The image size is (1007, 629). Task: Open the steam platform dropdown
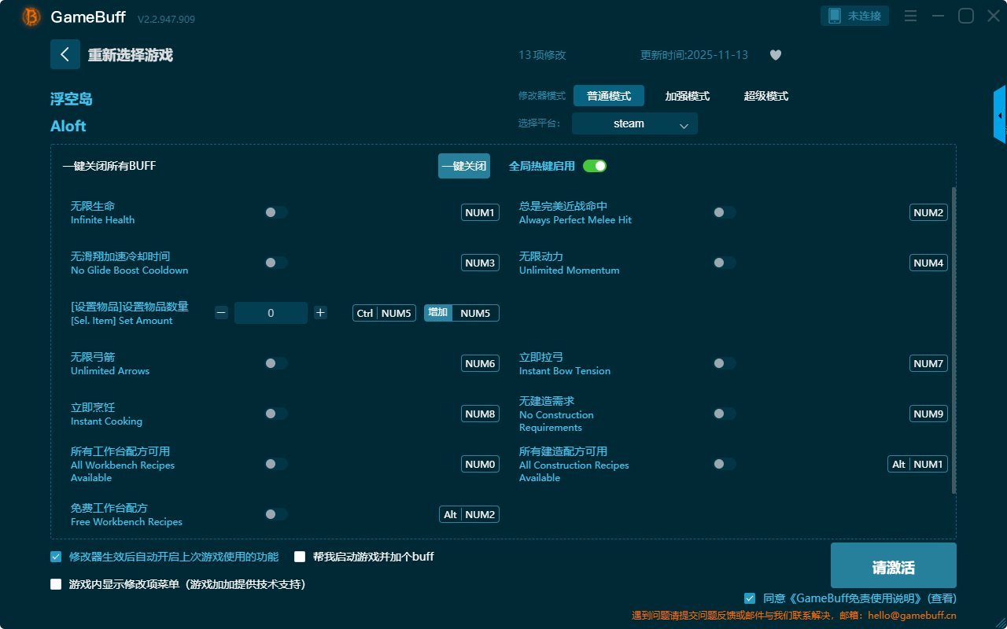click(634, 123)
